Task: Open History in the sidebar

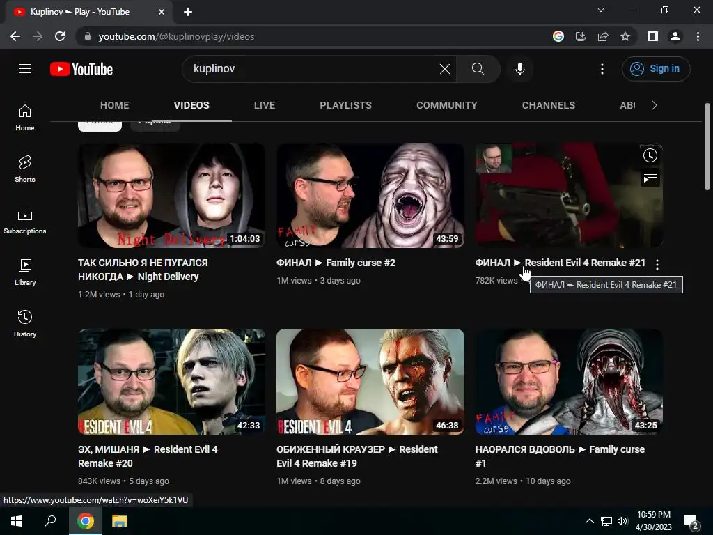Action: pos(25,323)
